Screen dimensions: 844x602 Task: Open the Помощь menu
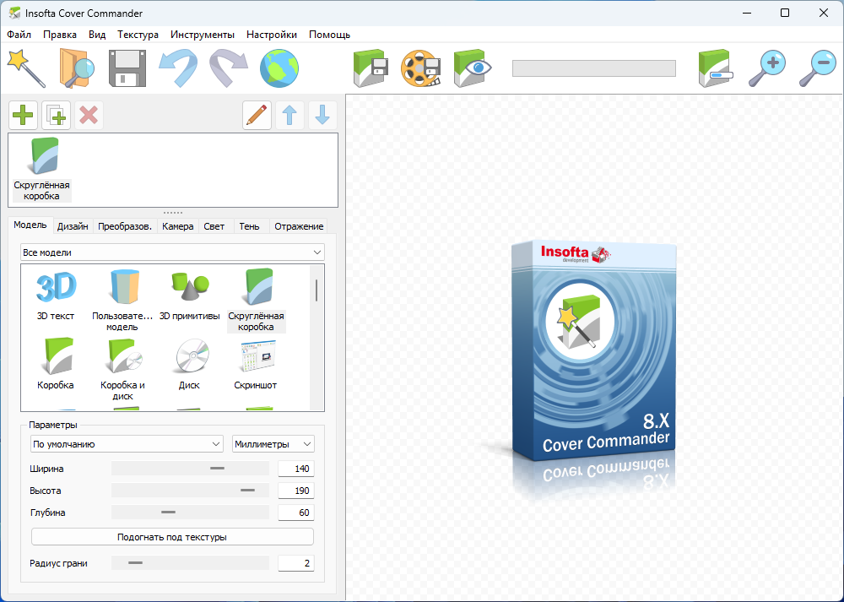(x=329, y=35)
